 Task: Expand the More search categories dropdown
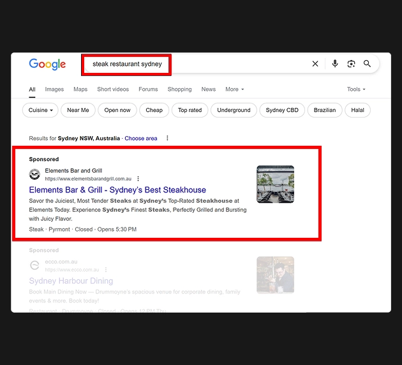234,89
